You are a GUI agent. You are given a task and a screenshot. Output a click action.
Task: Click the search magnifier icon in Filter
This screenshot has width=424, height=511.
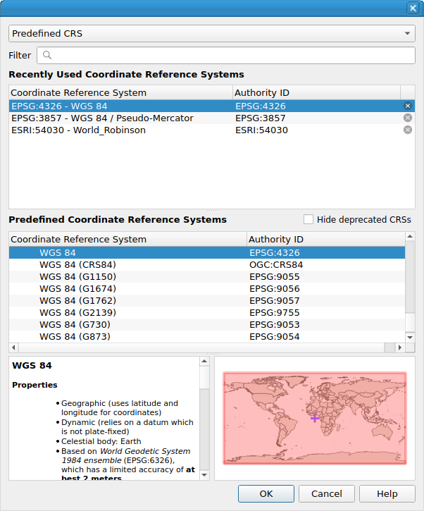(x=46, y=56)
